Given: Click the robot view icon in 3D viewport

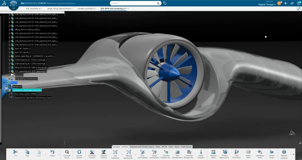Looking at the screenshot, I should click(292, 132).
